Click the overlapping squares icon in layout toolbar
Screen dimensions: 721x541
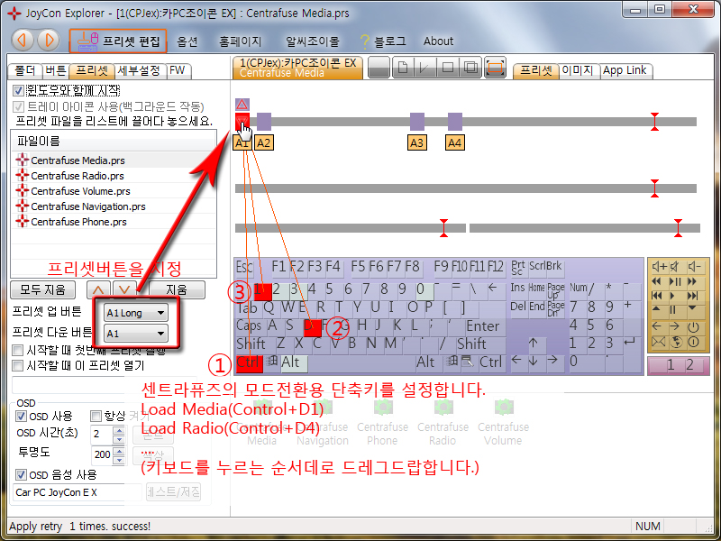point(470,69)
